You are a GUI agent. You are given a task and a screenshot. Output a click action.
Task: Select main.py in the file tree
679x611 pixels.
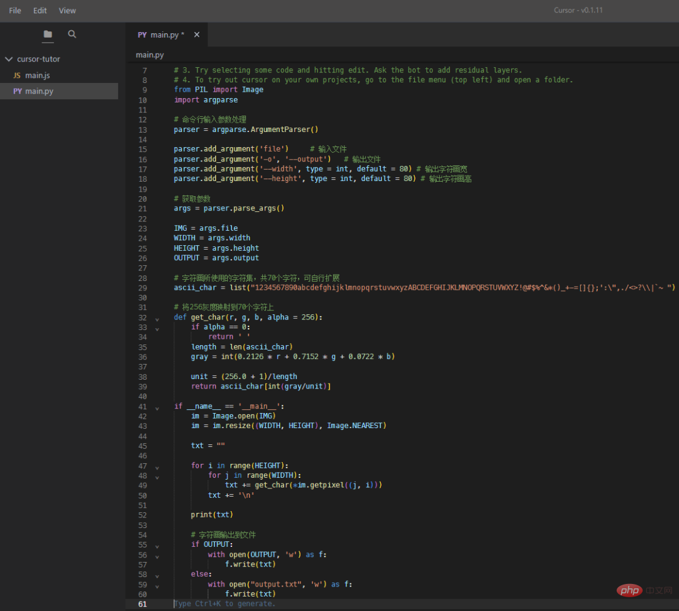tap(59, 91)
